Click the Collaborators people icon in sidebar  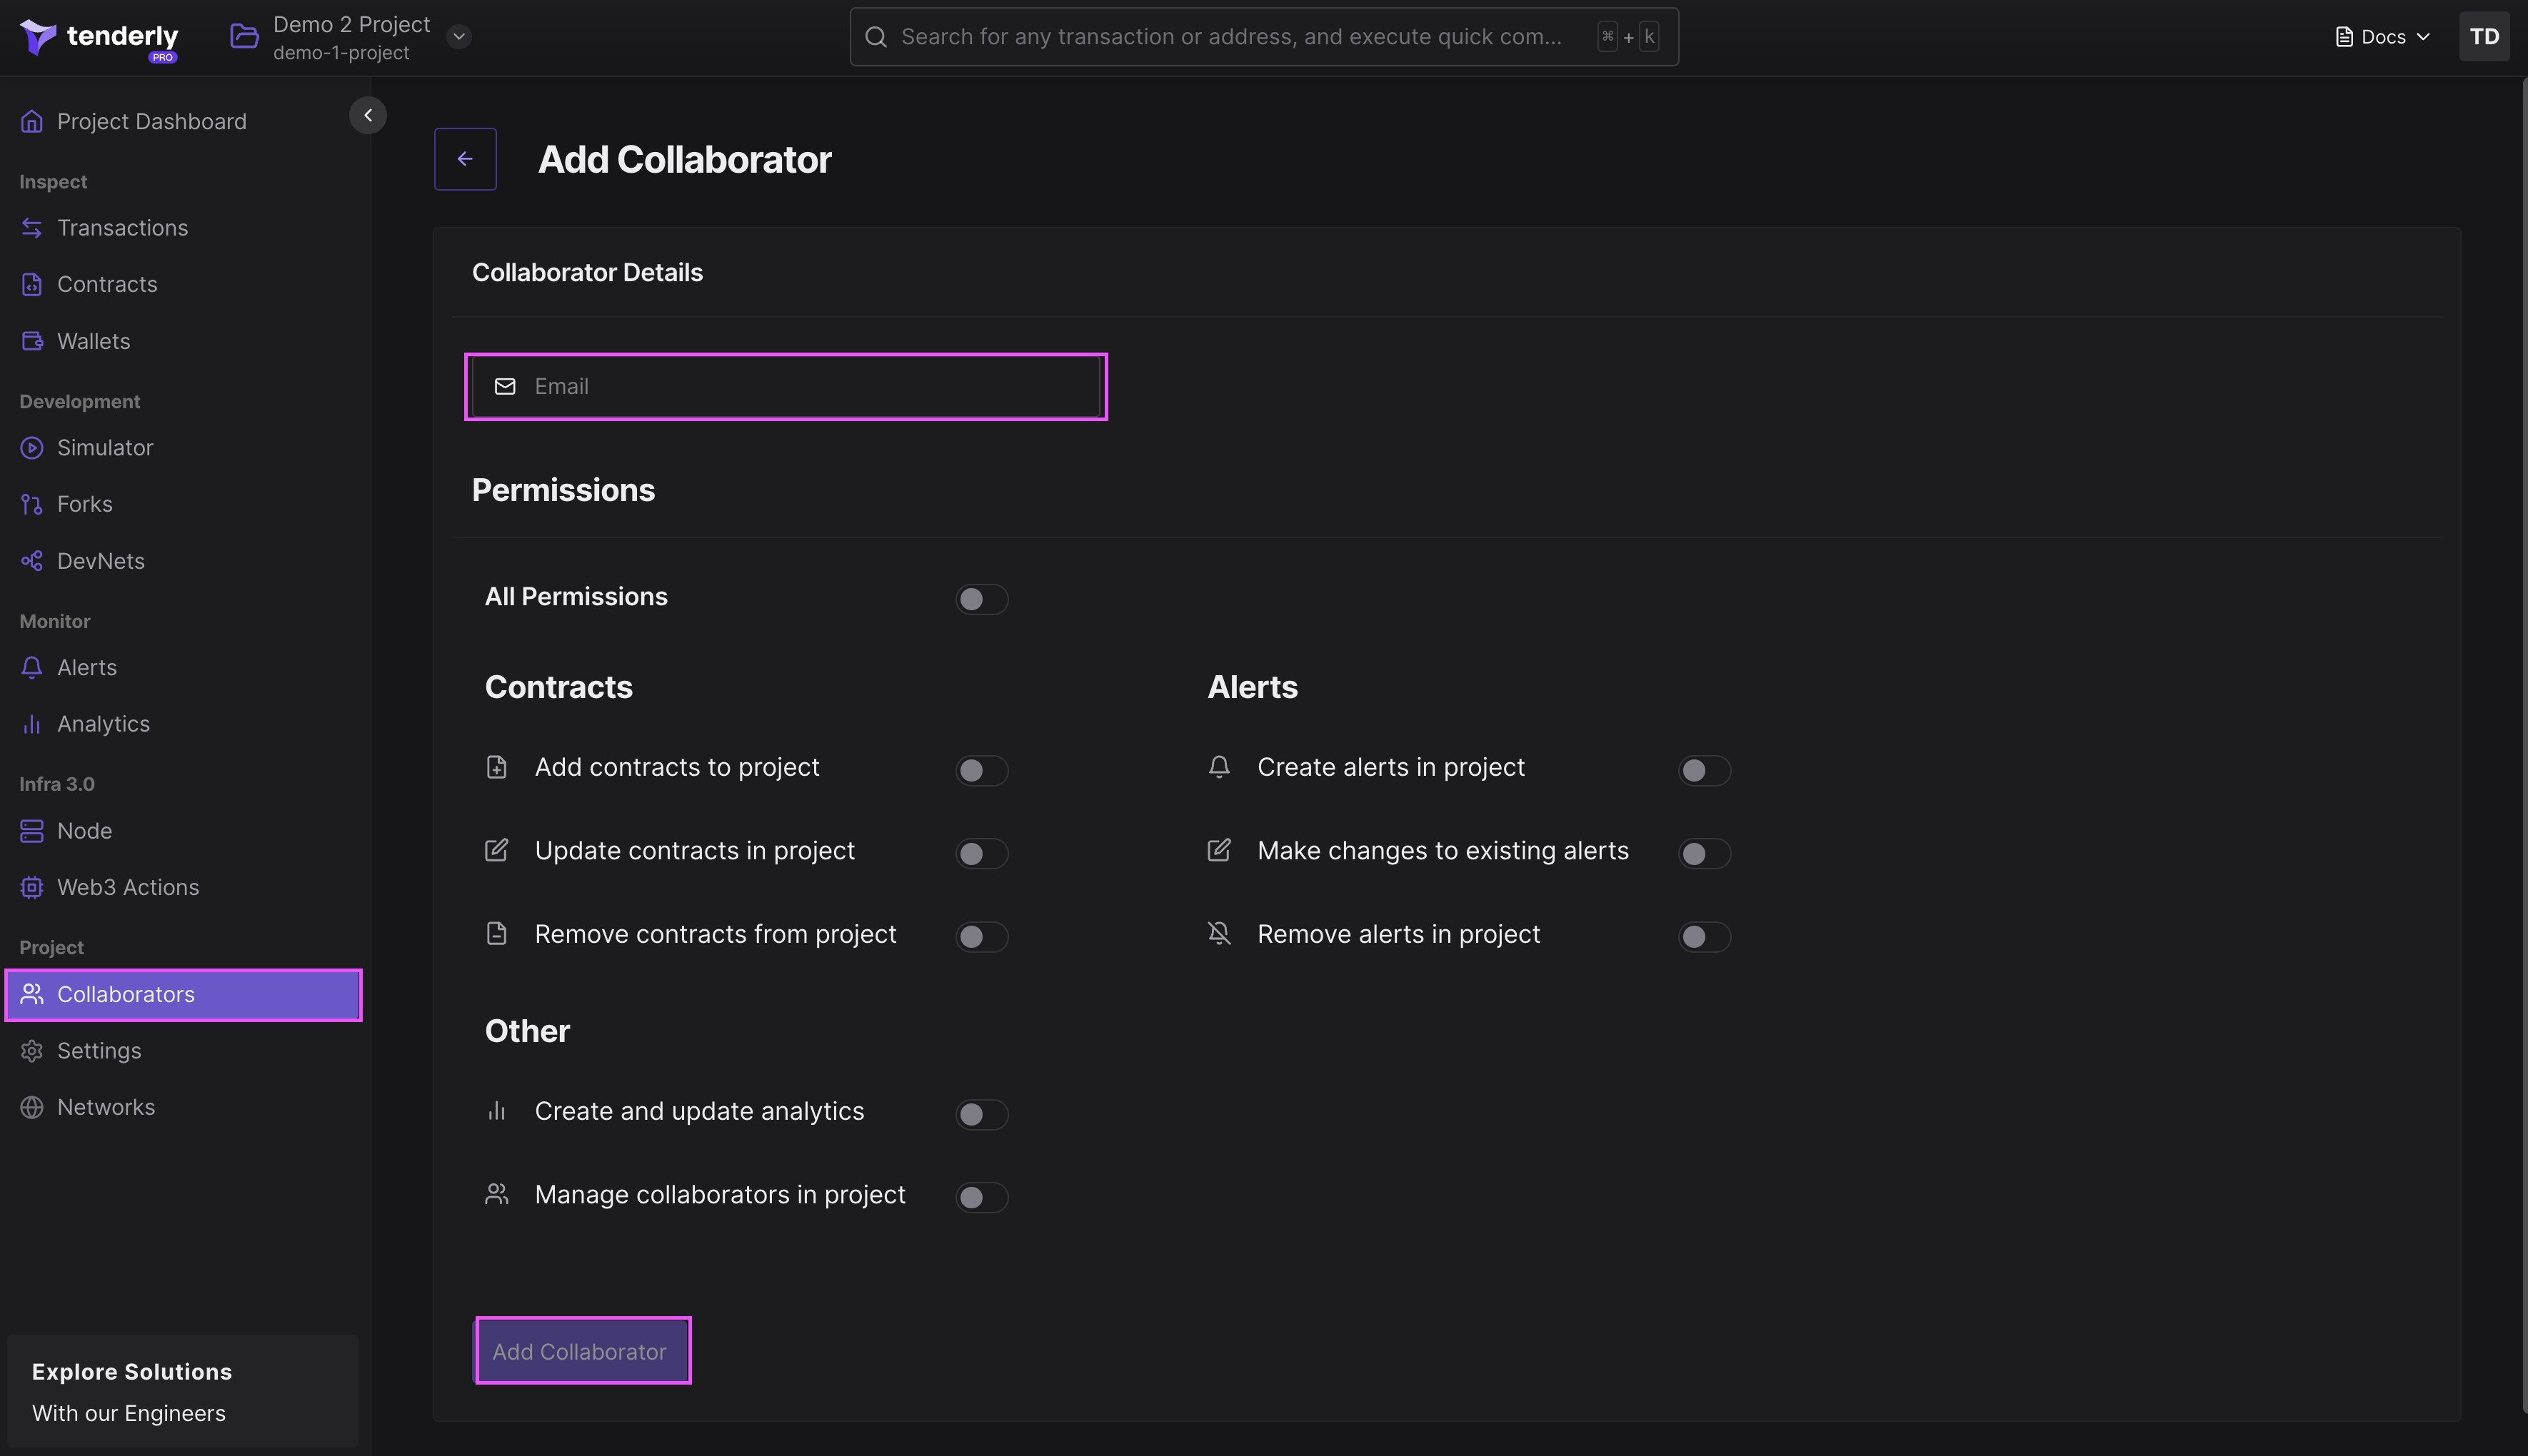[32, 994]
